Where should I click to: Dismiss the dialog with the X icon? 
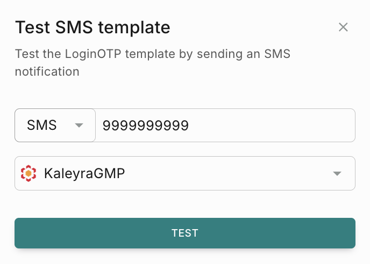tap(343, 27)
